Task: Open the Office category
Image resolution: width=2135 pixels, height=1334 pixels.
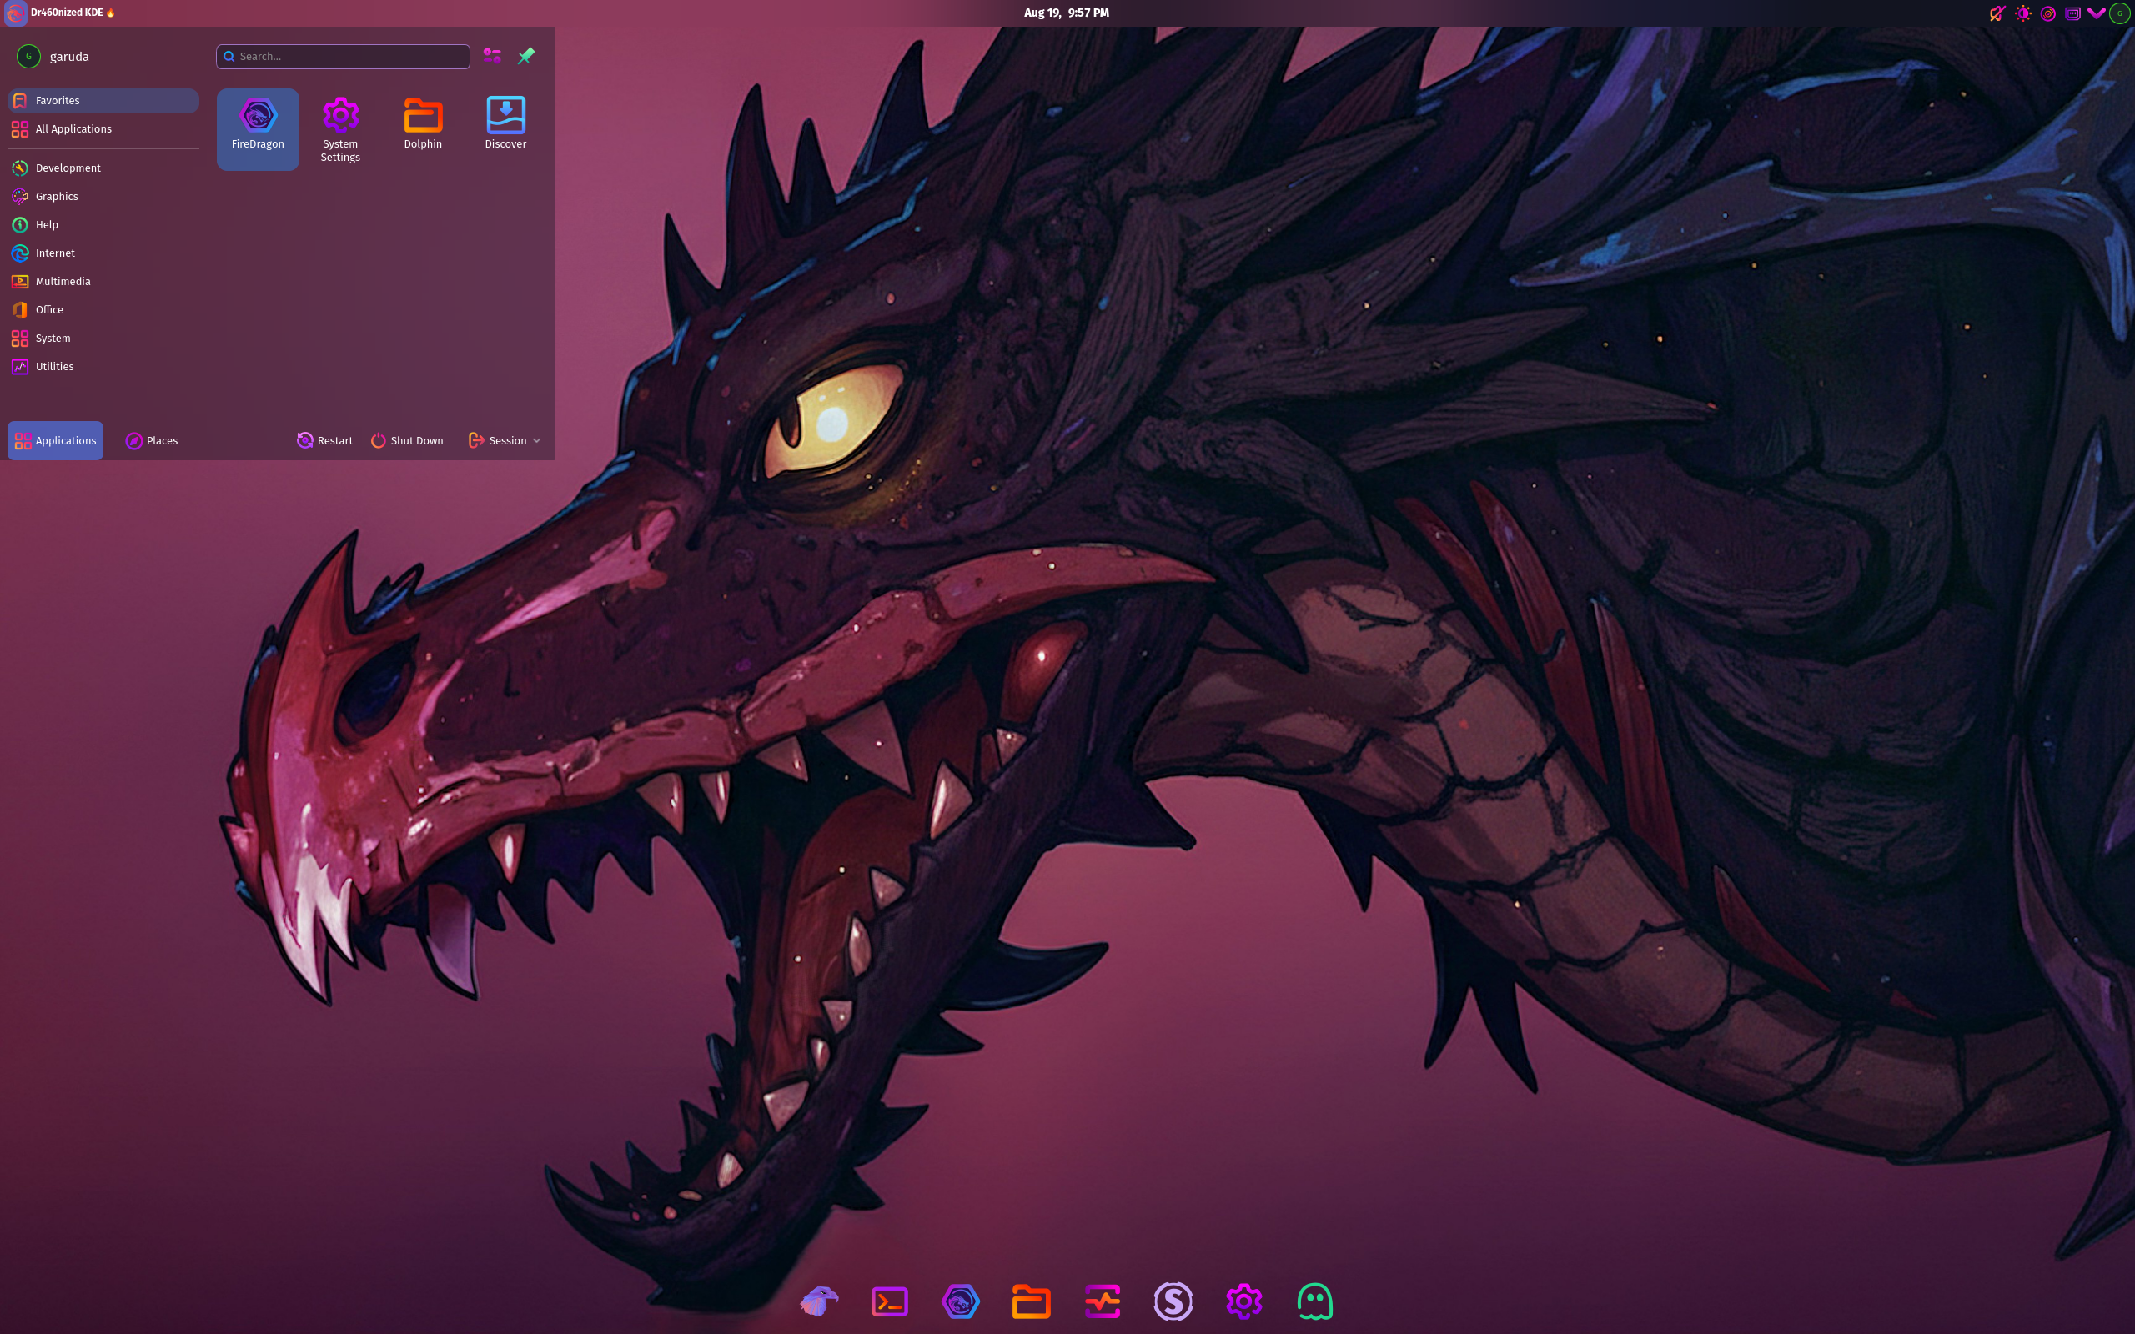Action: 103,309
